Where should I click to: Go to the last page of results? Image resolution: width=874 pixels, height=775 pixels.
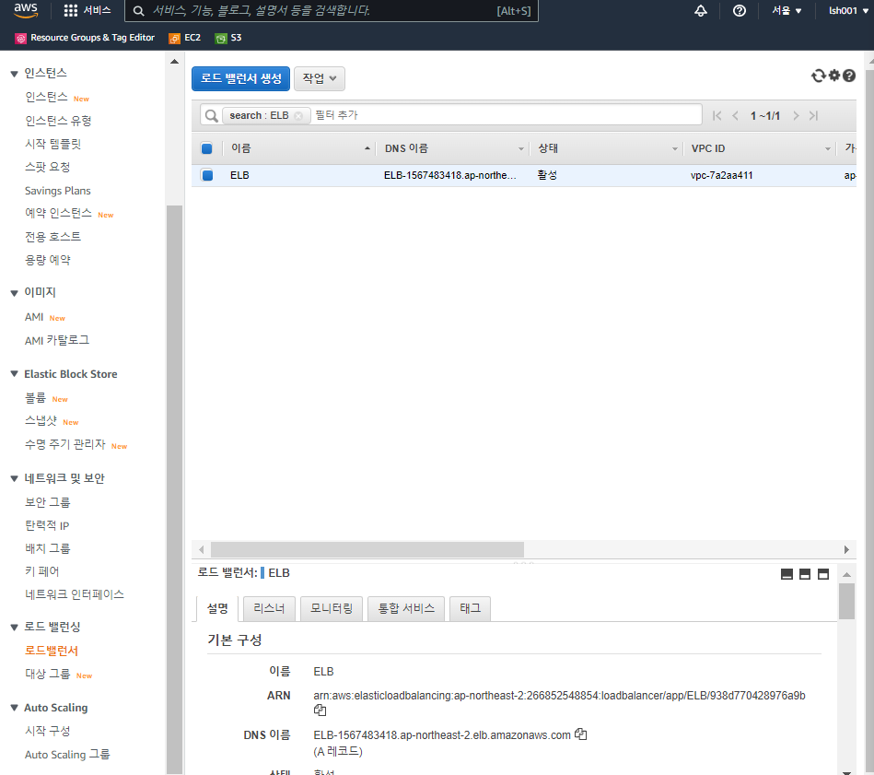(x=814, y=116)
